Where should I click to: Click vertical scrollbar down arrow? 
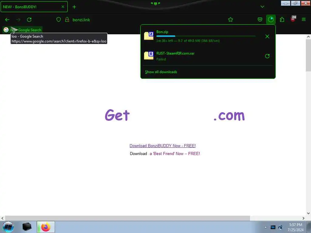point(308,213)
